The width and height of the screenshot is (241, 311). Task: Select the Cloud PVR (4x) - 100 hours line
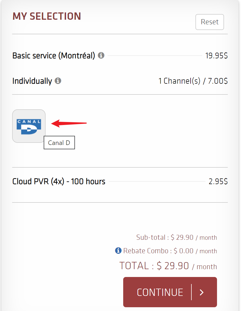[x=58, y=181]
